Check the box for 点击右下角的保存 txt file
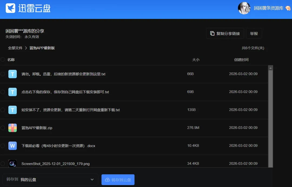This screenshot has height=187, width=292. (3, 92)
